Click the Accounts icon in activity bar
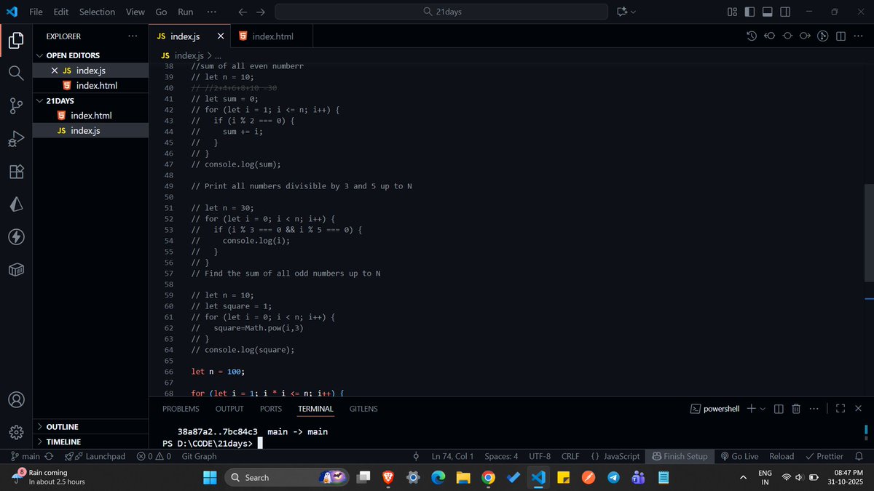Viewport: 874px width, 491px height. [x=16, y=399]
